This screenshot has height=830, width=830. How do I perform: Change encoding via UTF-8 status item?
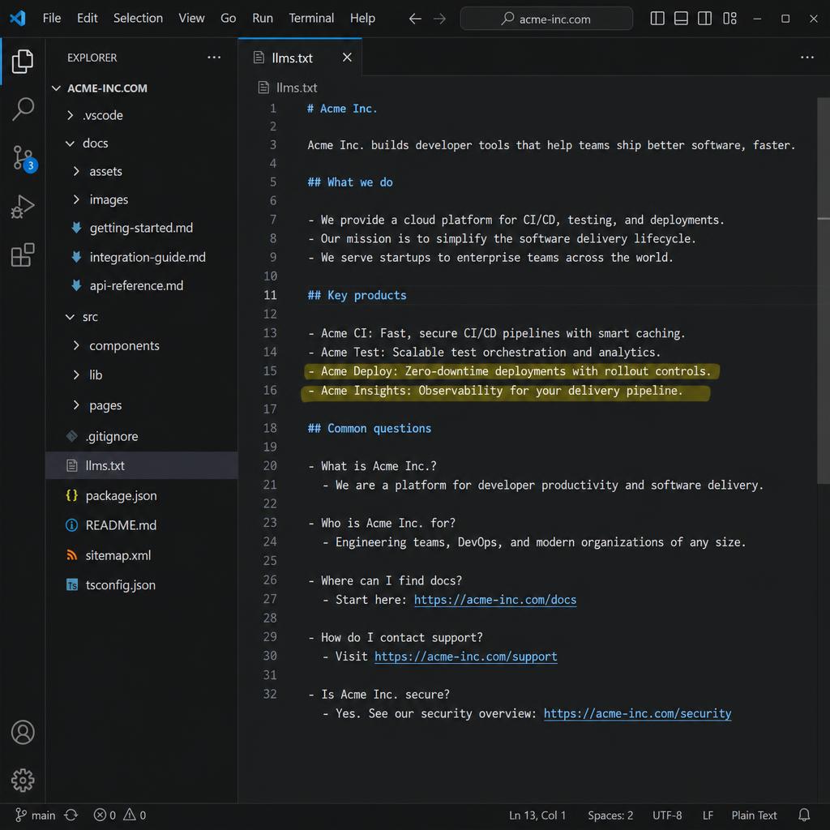(x=667, y=815)
